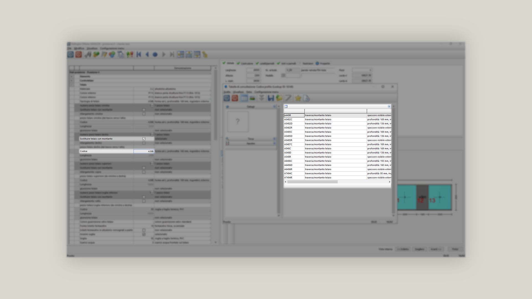Click blue previous-record arrow in main toolbar
Viewport: 532px width, 299px height.
point(147,55)
